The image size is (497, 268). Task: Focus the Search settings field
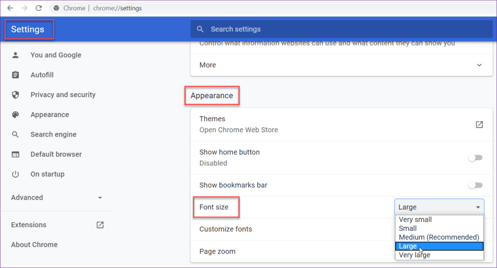coord(341,29)
